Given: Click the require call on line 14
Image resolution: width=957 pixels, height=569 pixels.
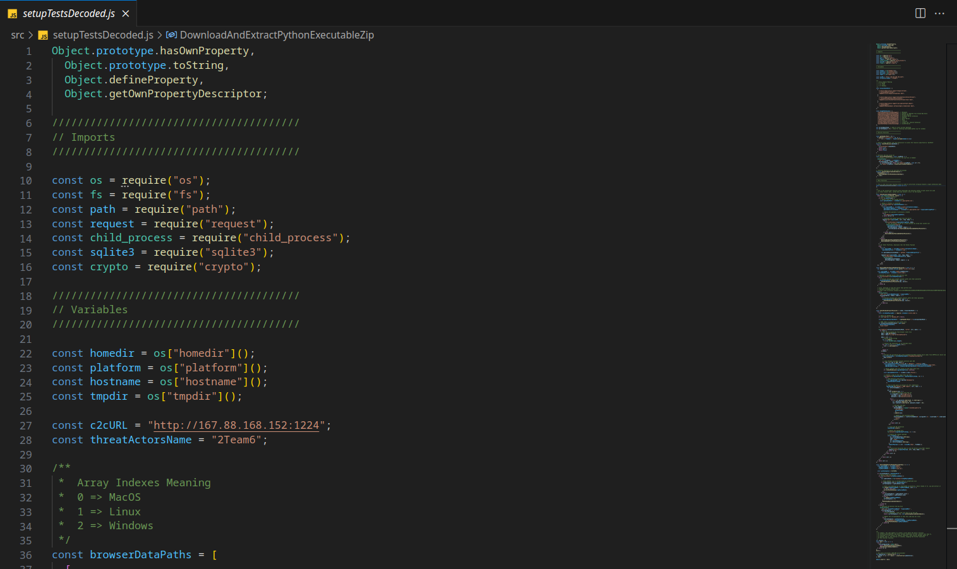Looking at the screenshot, I should pos(214,238).
